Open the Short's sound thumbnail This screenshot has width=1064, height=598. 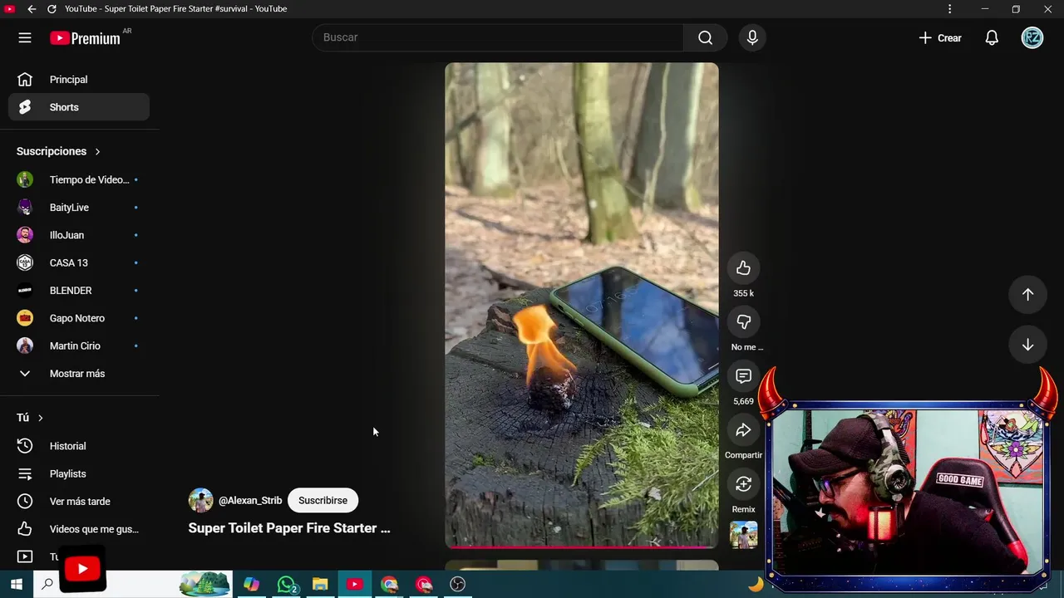pos(743,535)
